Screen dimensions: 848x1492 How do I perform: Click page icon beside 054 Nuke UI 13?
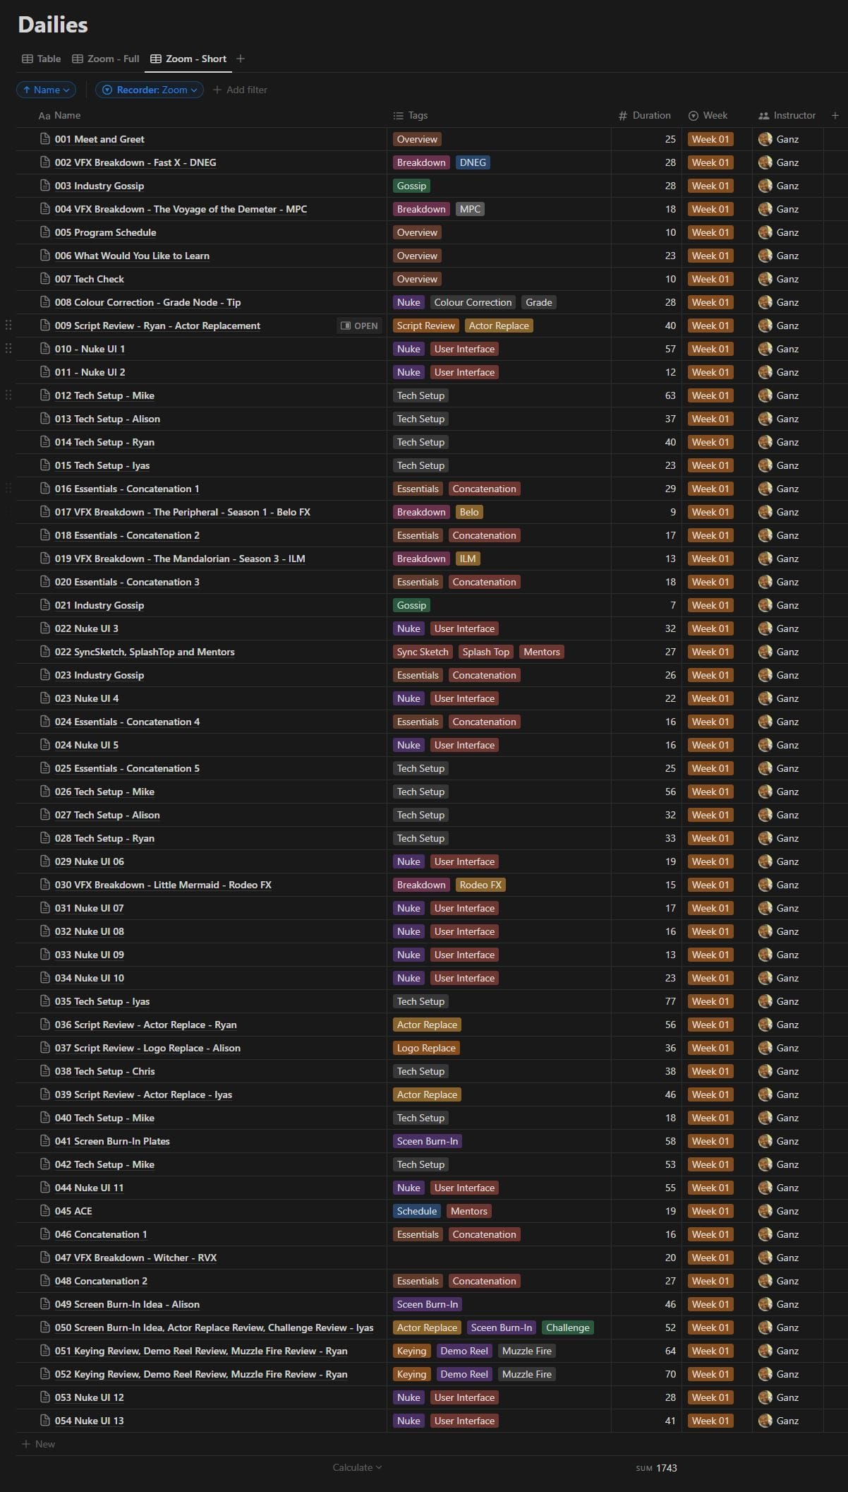point(45,1421)
